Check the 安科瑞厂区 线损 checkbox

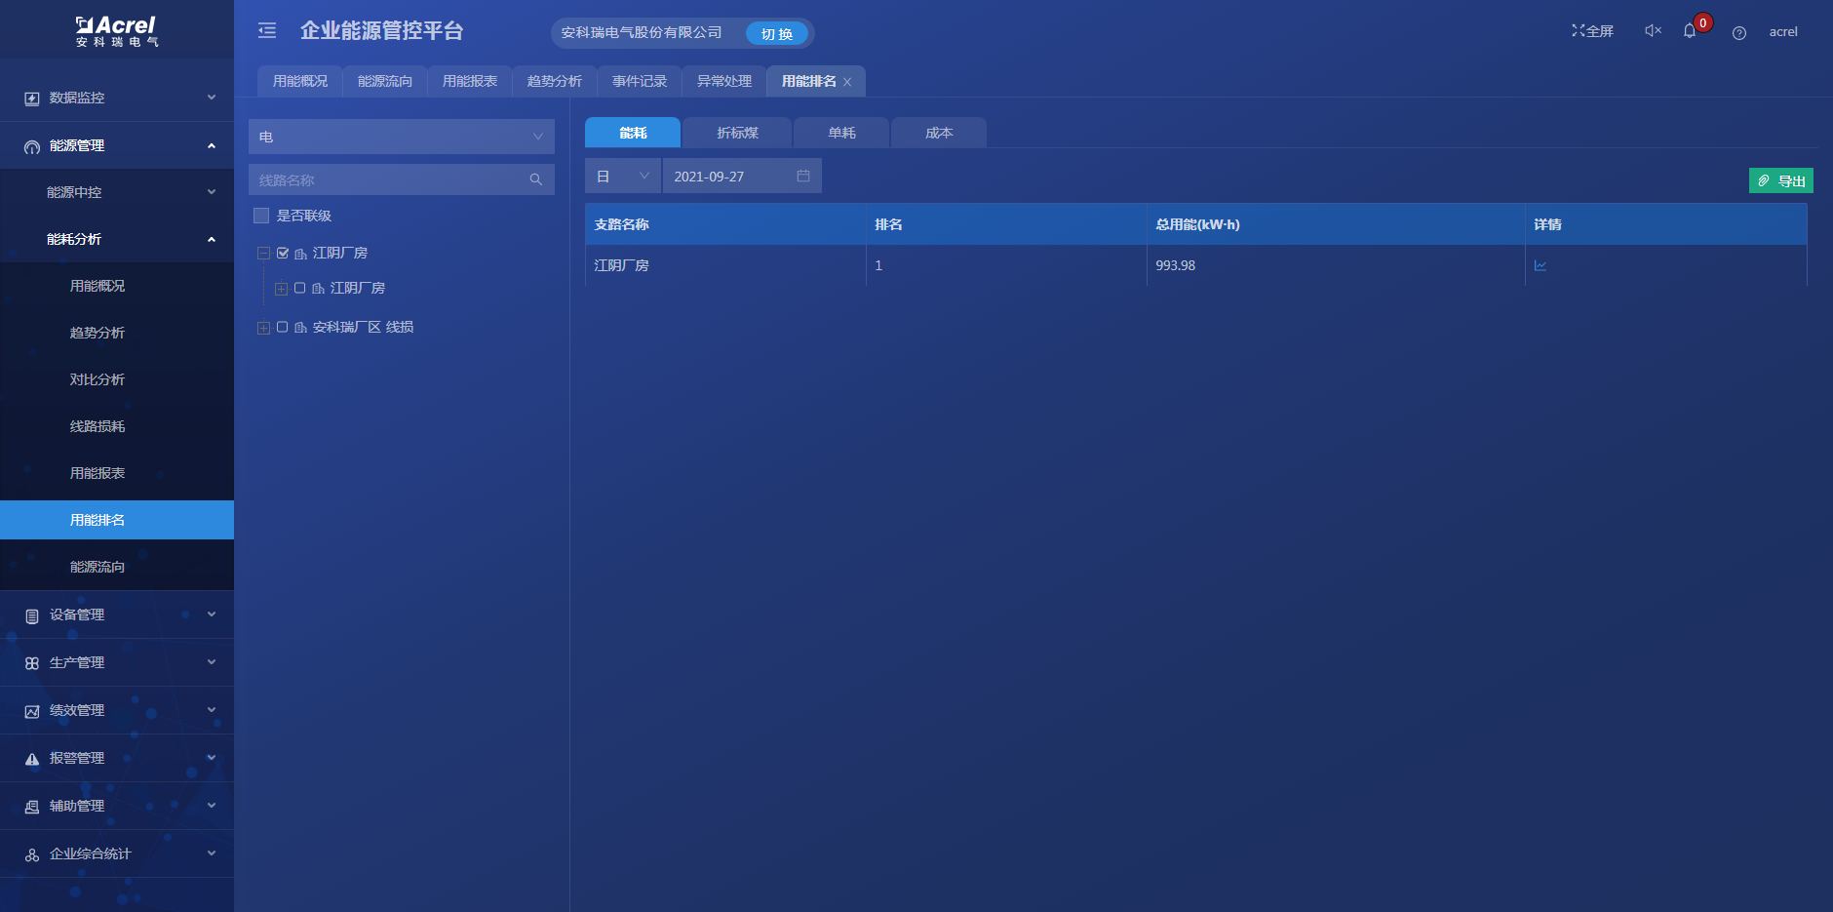pyautogui.click(x=283, y=327)
